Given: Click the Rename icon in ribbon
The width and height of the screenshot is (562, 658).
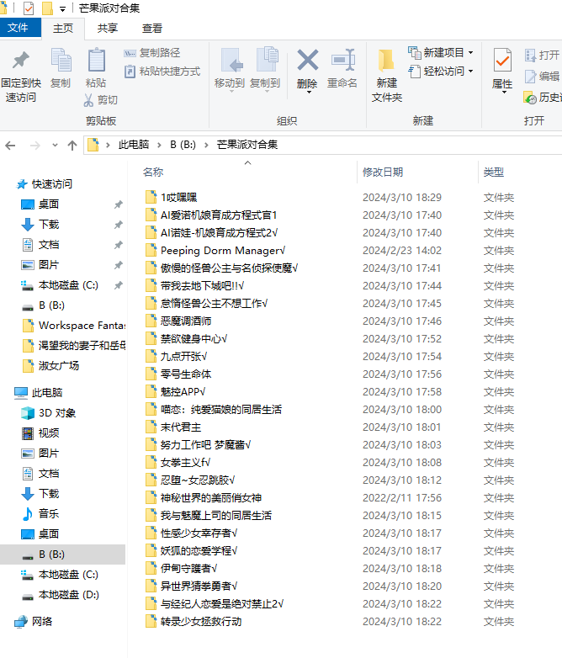Looking at the screenshot, I should pyautogui.click(x=342, y=62).
